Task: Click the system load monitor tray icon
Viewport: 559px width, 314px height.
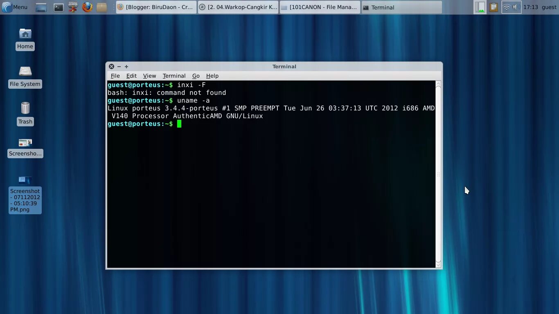Action: click(x=480, y=7)
